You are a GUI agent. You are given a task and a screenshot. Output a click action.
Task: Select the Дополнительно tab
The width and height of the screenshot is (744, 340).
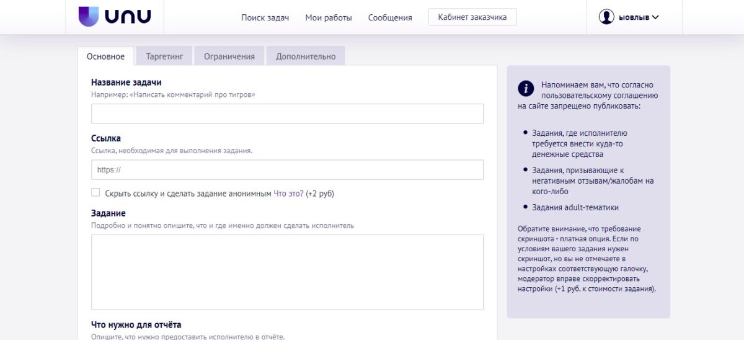(x=306, y=56)
